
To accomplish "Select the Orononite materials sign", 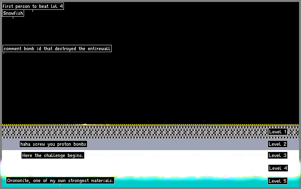I will coord(60,181).
